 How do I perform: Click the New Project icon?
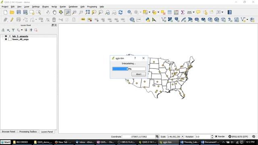pos(5,12)
